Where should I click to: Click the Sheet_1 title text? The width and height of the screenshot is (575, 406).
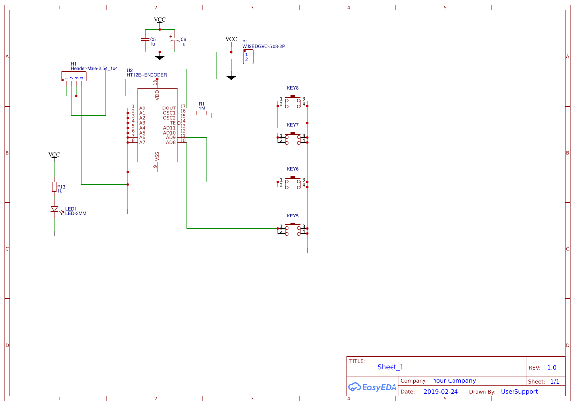[390, 367]
